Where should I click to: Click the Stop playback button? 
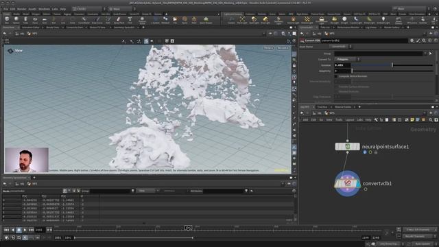click(x=19, y=230)
